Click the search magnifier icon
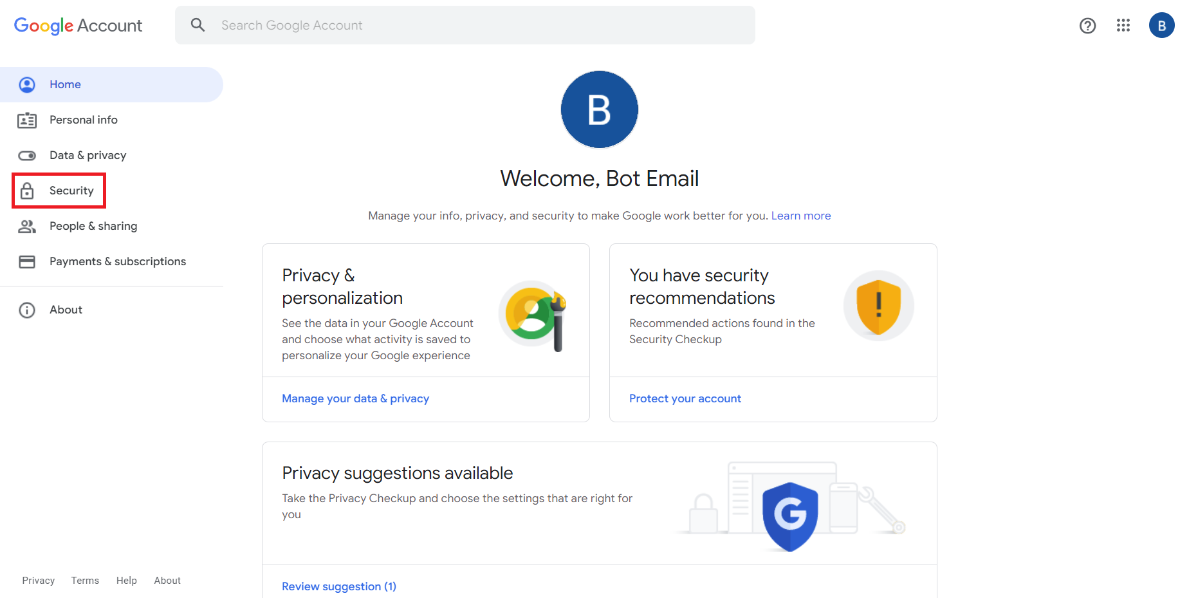Screen dimensions: 1189x598 [198, 25]
